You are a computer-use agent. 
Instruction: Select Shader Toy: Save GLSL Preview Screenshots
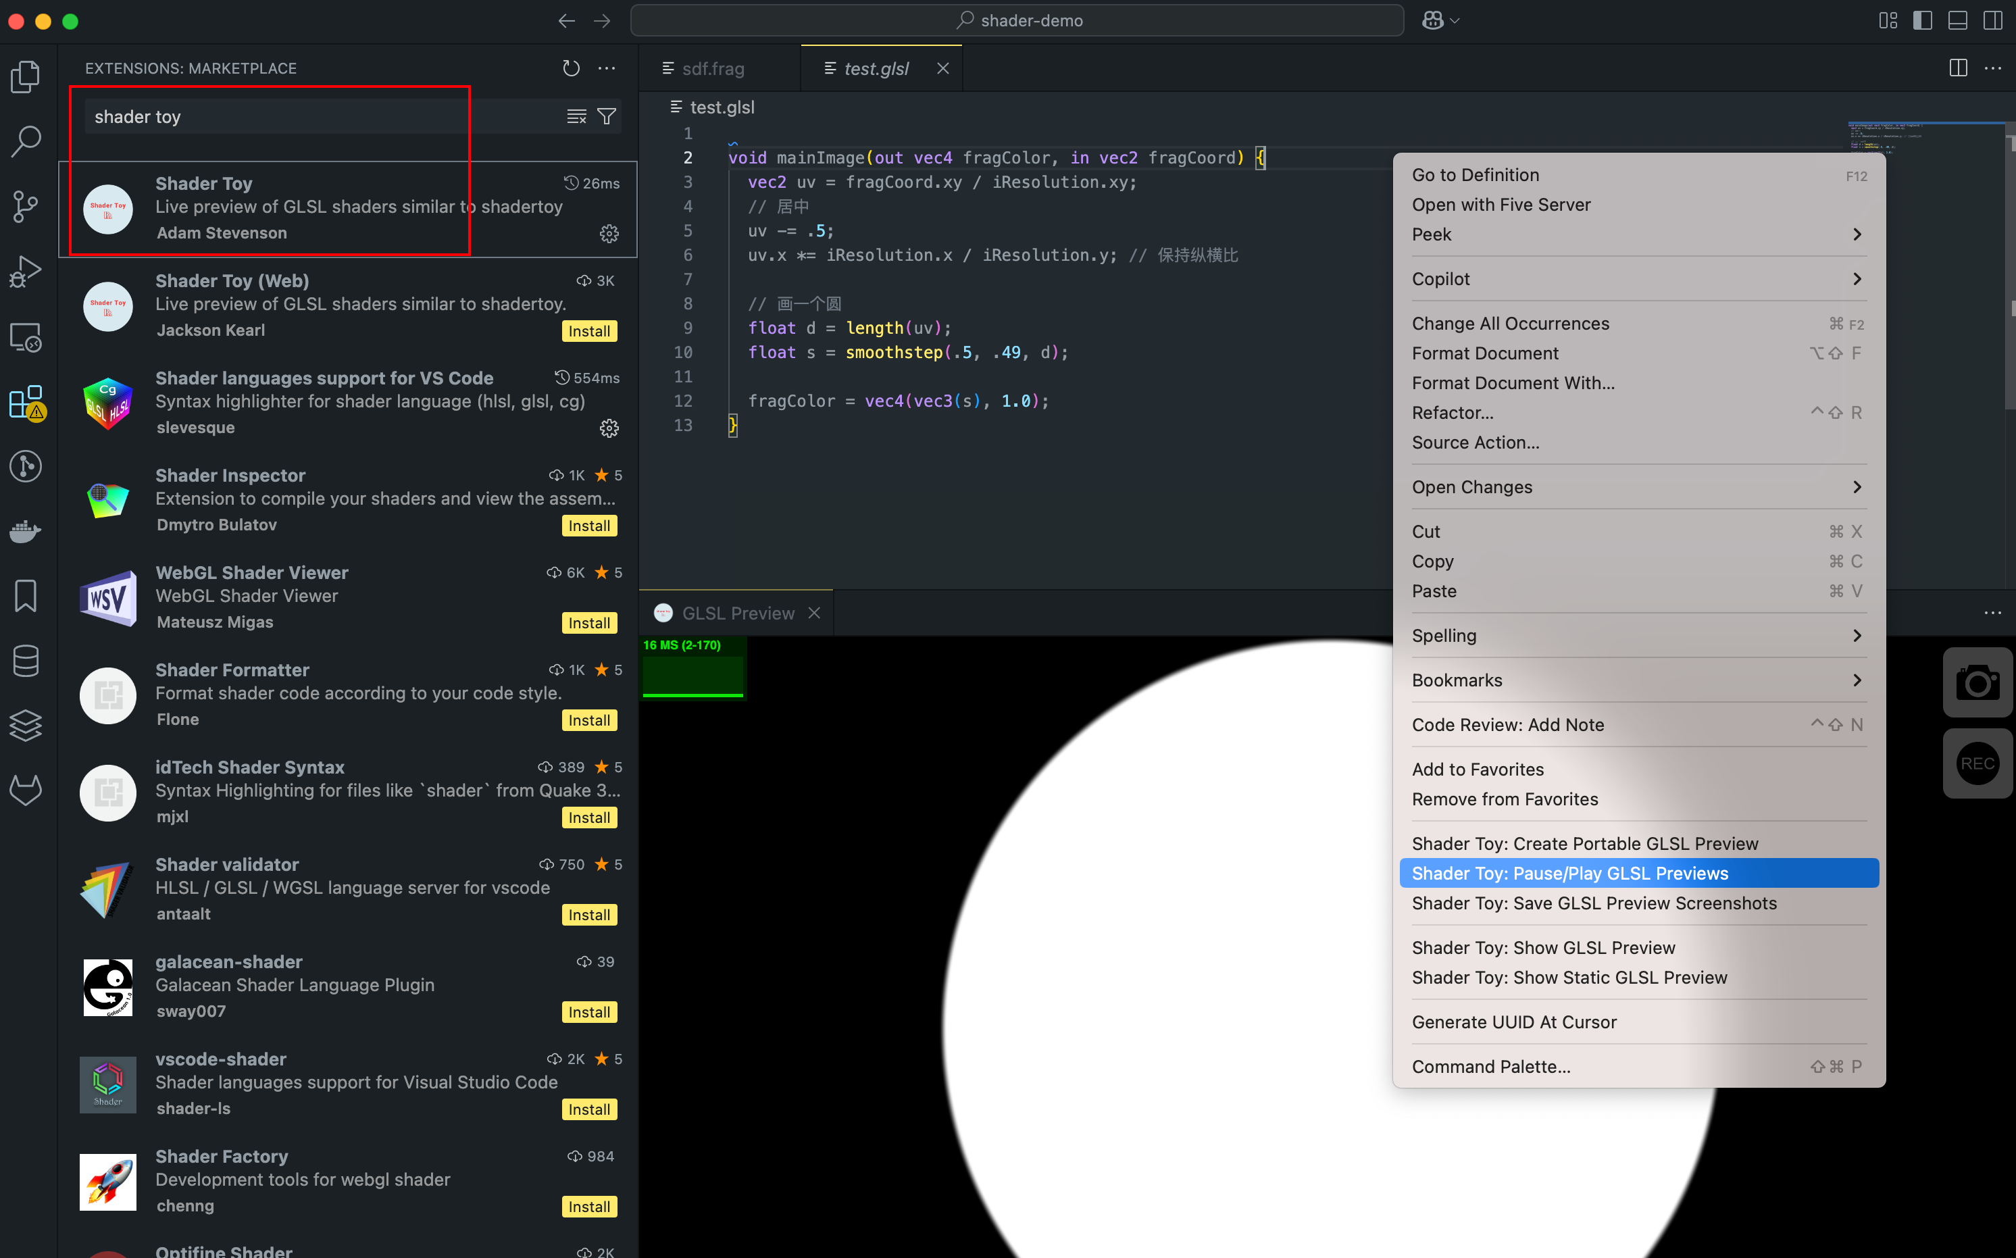point(1638,903)
